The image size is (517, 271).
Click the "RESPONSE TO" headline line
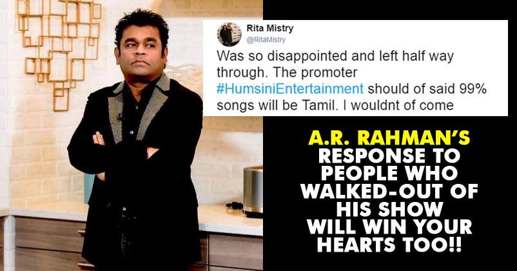coord(389,156)
